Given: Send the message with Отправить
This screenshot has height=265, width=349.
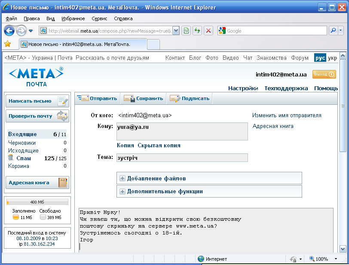Looking at the screenshot, I should (x=97, y=98).
